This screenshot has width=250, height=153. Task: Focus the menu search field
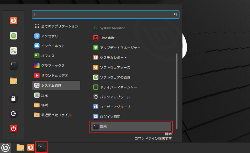[x=106, y=14]
